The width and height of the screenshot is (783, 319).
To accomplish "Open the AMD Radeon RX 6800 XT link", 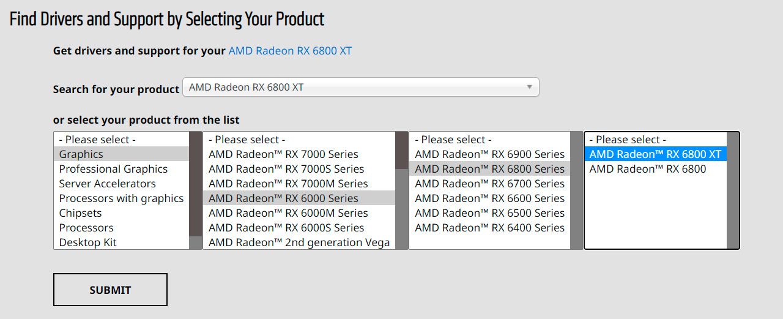I will [x=290, y=51].
